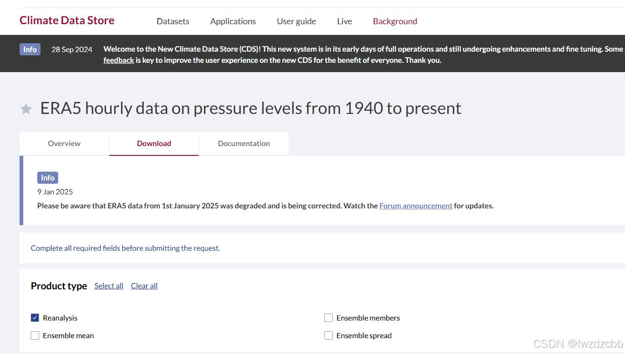Tick the Ensemble members checkbox
This screenshot has height=354, width=625.
[329, 318]
